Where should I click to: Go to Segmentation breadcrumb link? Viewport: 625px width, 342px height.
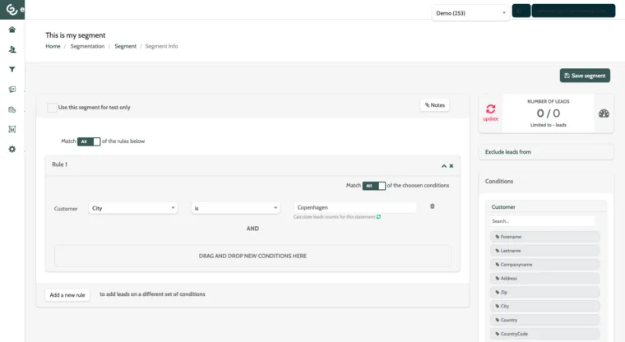coord(87,46)
